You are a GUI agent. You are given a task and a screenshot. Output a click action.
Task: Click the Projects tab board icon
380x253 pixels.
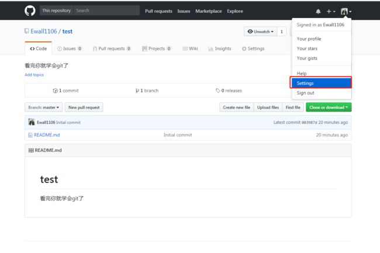click(x=144, y=48)
